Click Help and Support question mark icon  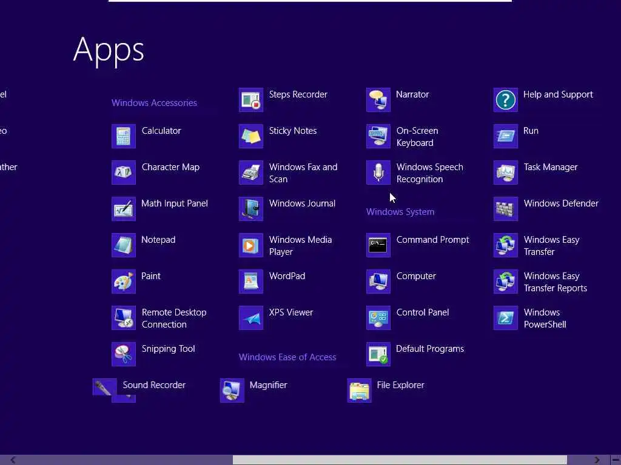coord(506,100)
